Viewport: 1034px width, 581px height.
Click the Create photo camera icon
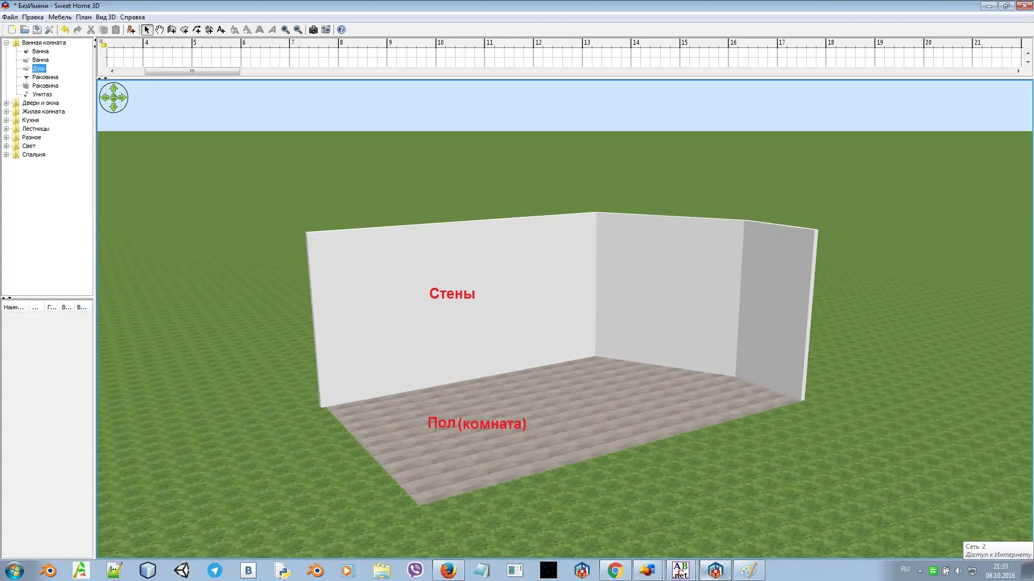[x=313, y=30]
